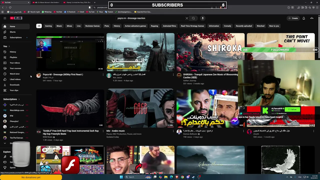Open File Explorer from taskbar
320x180 pixels.
pyautogui.click(x=166, y=177)
